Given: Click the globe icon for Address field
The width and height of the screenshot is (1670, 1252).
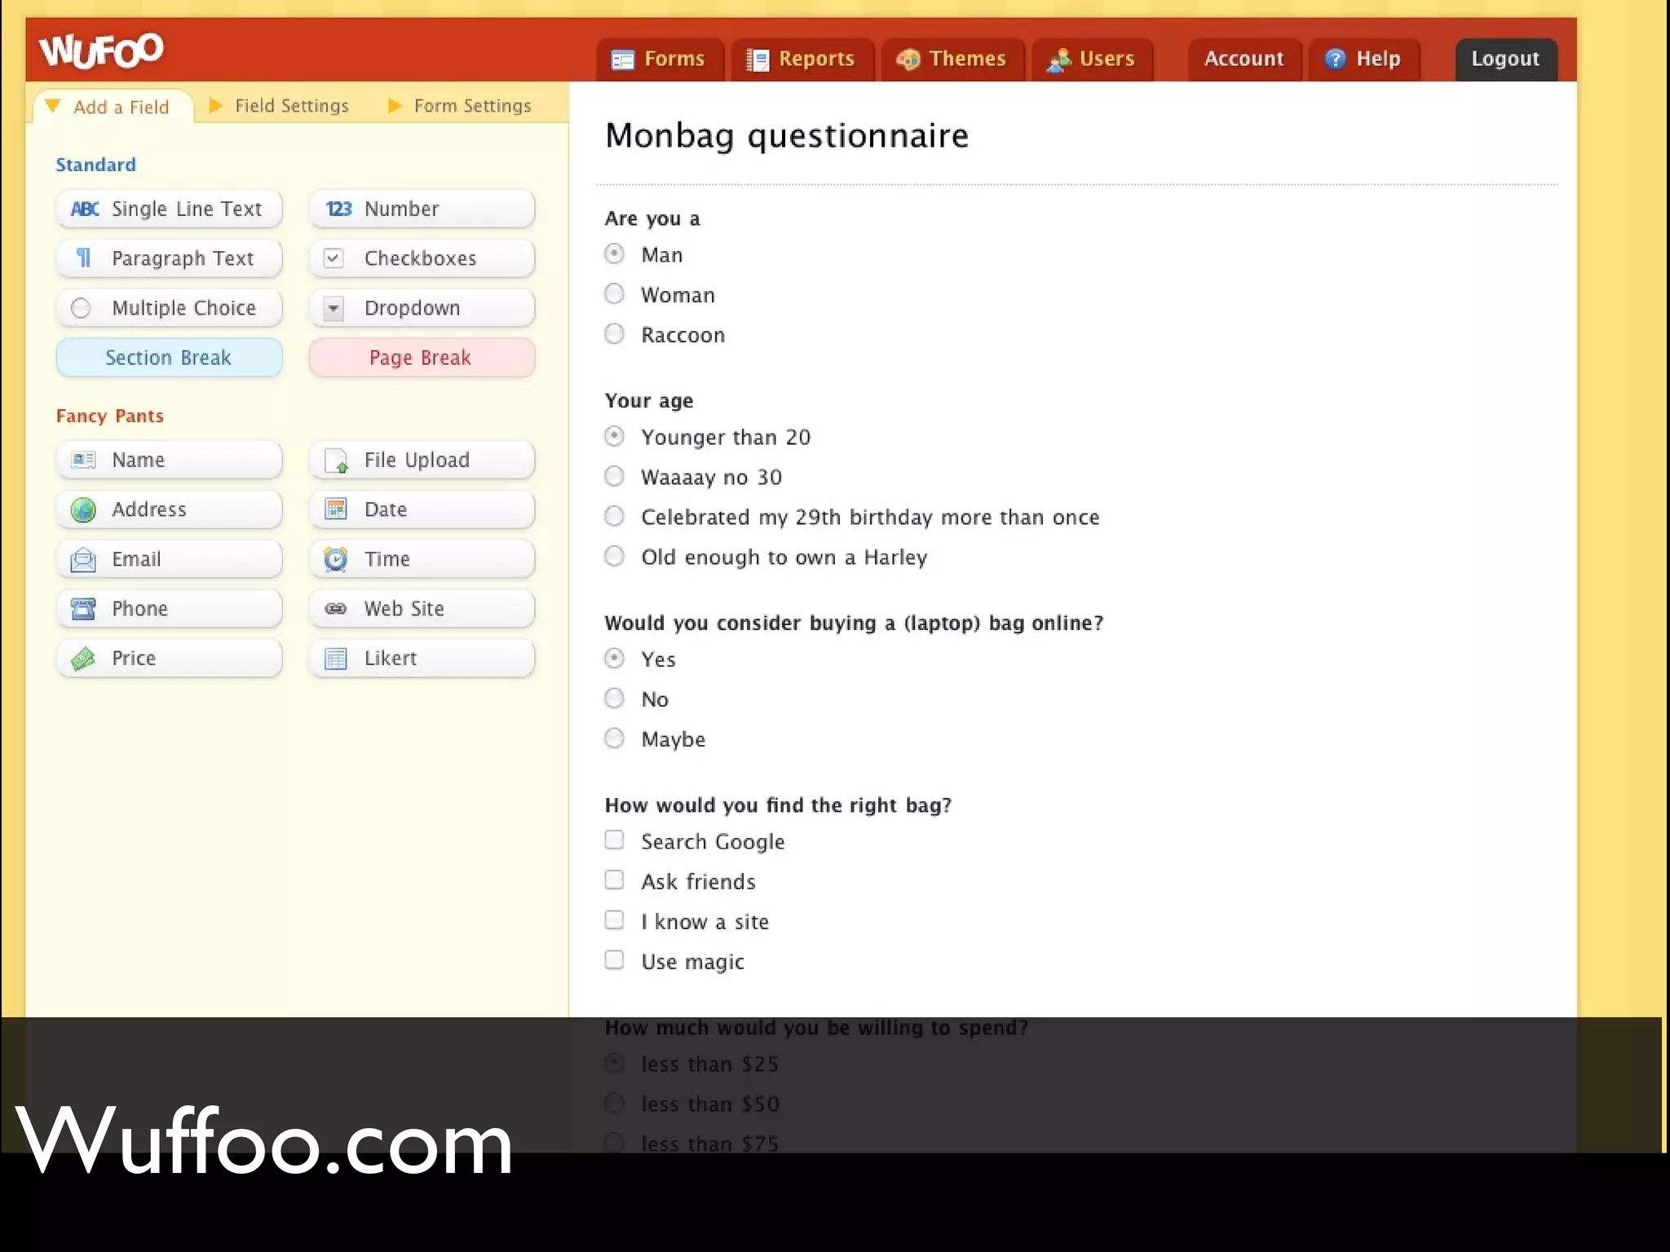Looking at the screenshot, I should (x=83, y=510).
